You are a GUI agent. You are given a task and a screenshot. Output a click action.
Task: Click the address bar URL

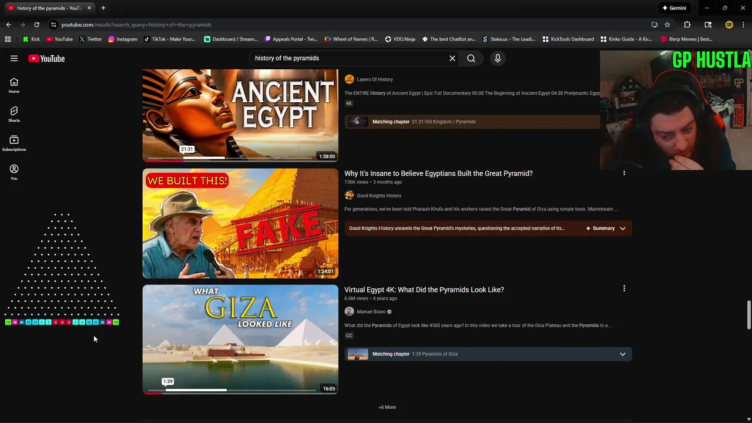pos(136,25)
